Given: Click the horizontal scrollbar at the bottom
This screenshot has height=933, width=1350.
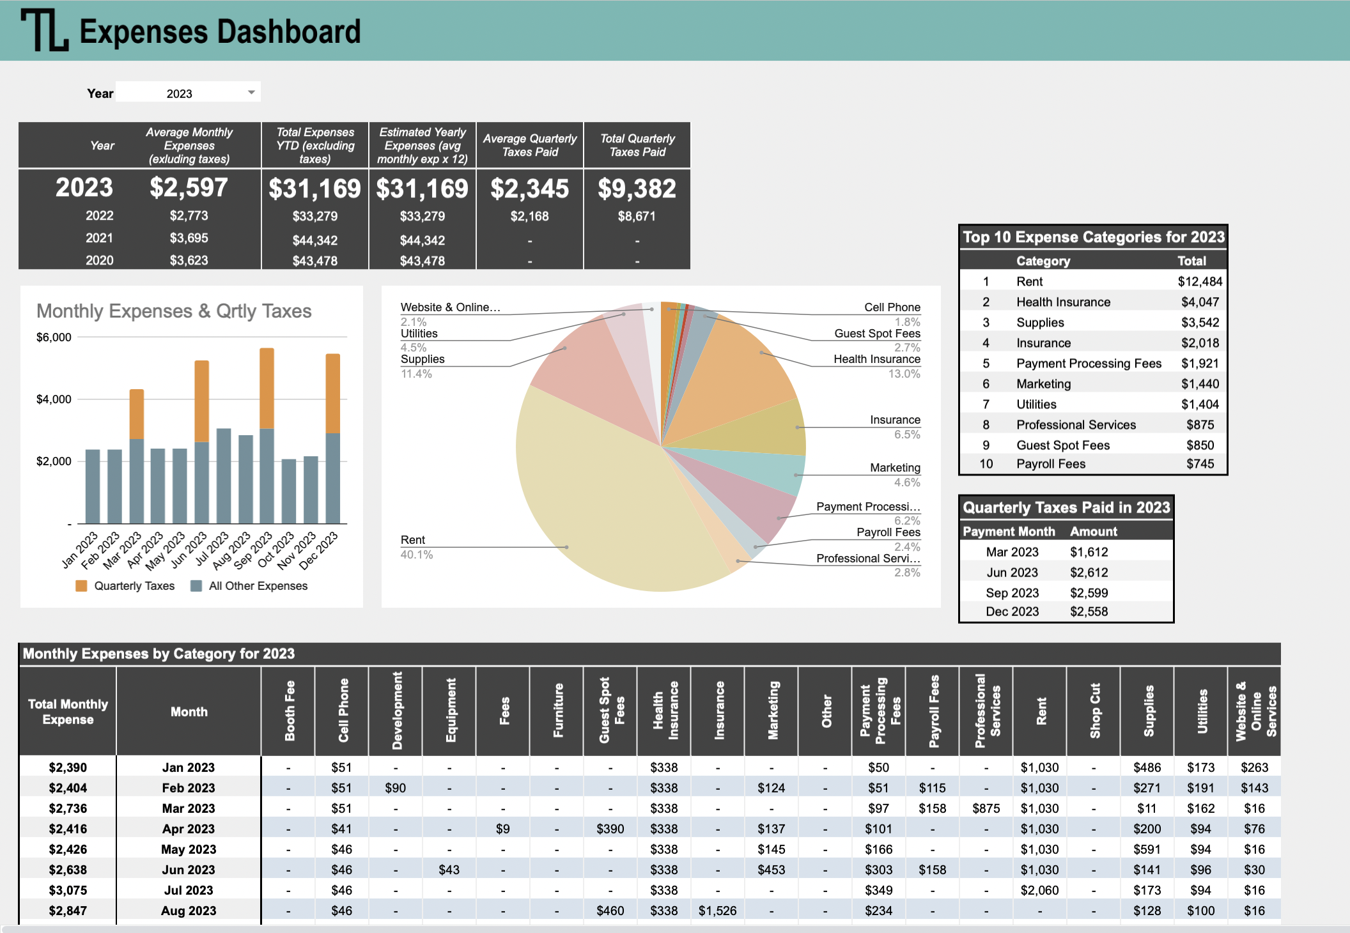Looking at the screenshot, I should tap(639, 929).
